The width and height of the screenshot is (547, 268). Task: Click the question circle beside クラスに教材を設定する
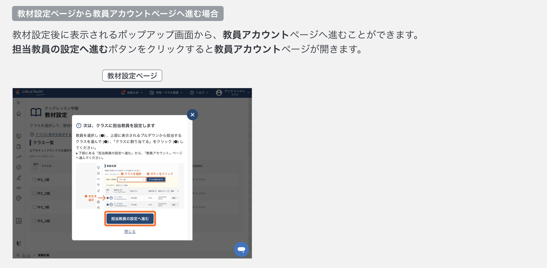click(x=32, y=135)
